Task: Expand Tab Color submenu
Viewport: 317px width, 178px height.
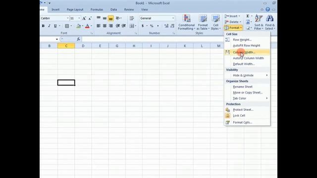Action: point(247,98)
